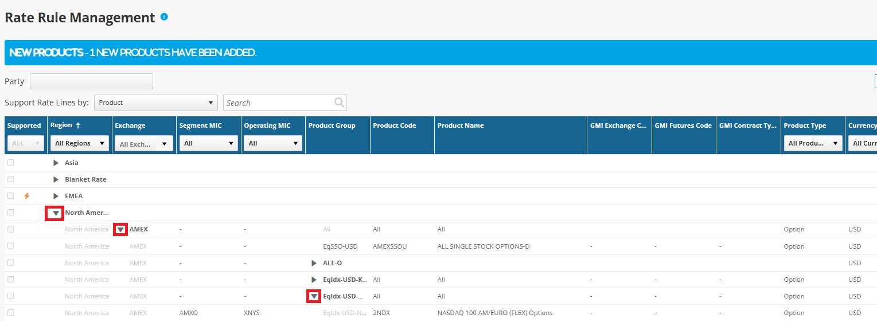Tick the checkbox on the Asia row
Screen dimensions: 877x330
point(10,163)
